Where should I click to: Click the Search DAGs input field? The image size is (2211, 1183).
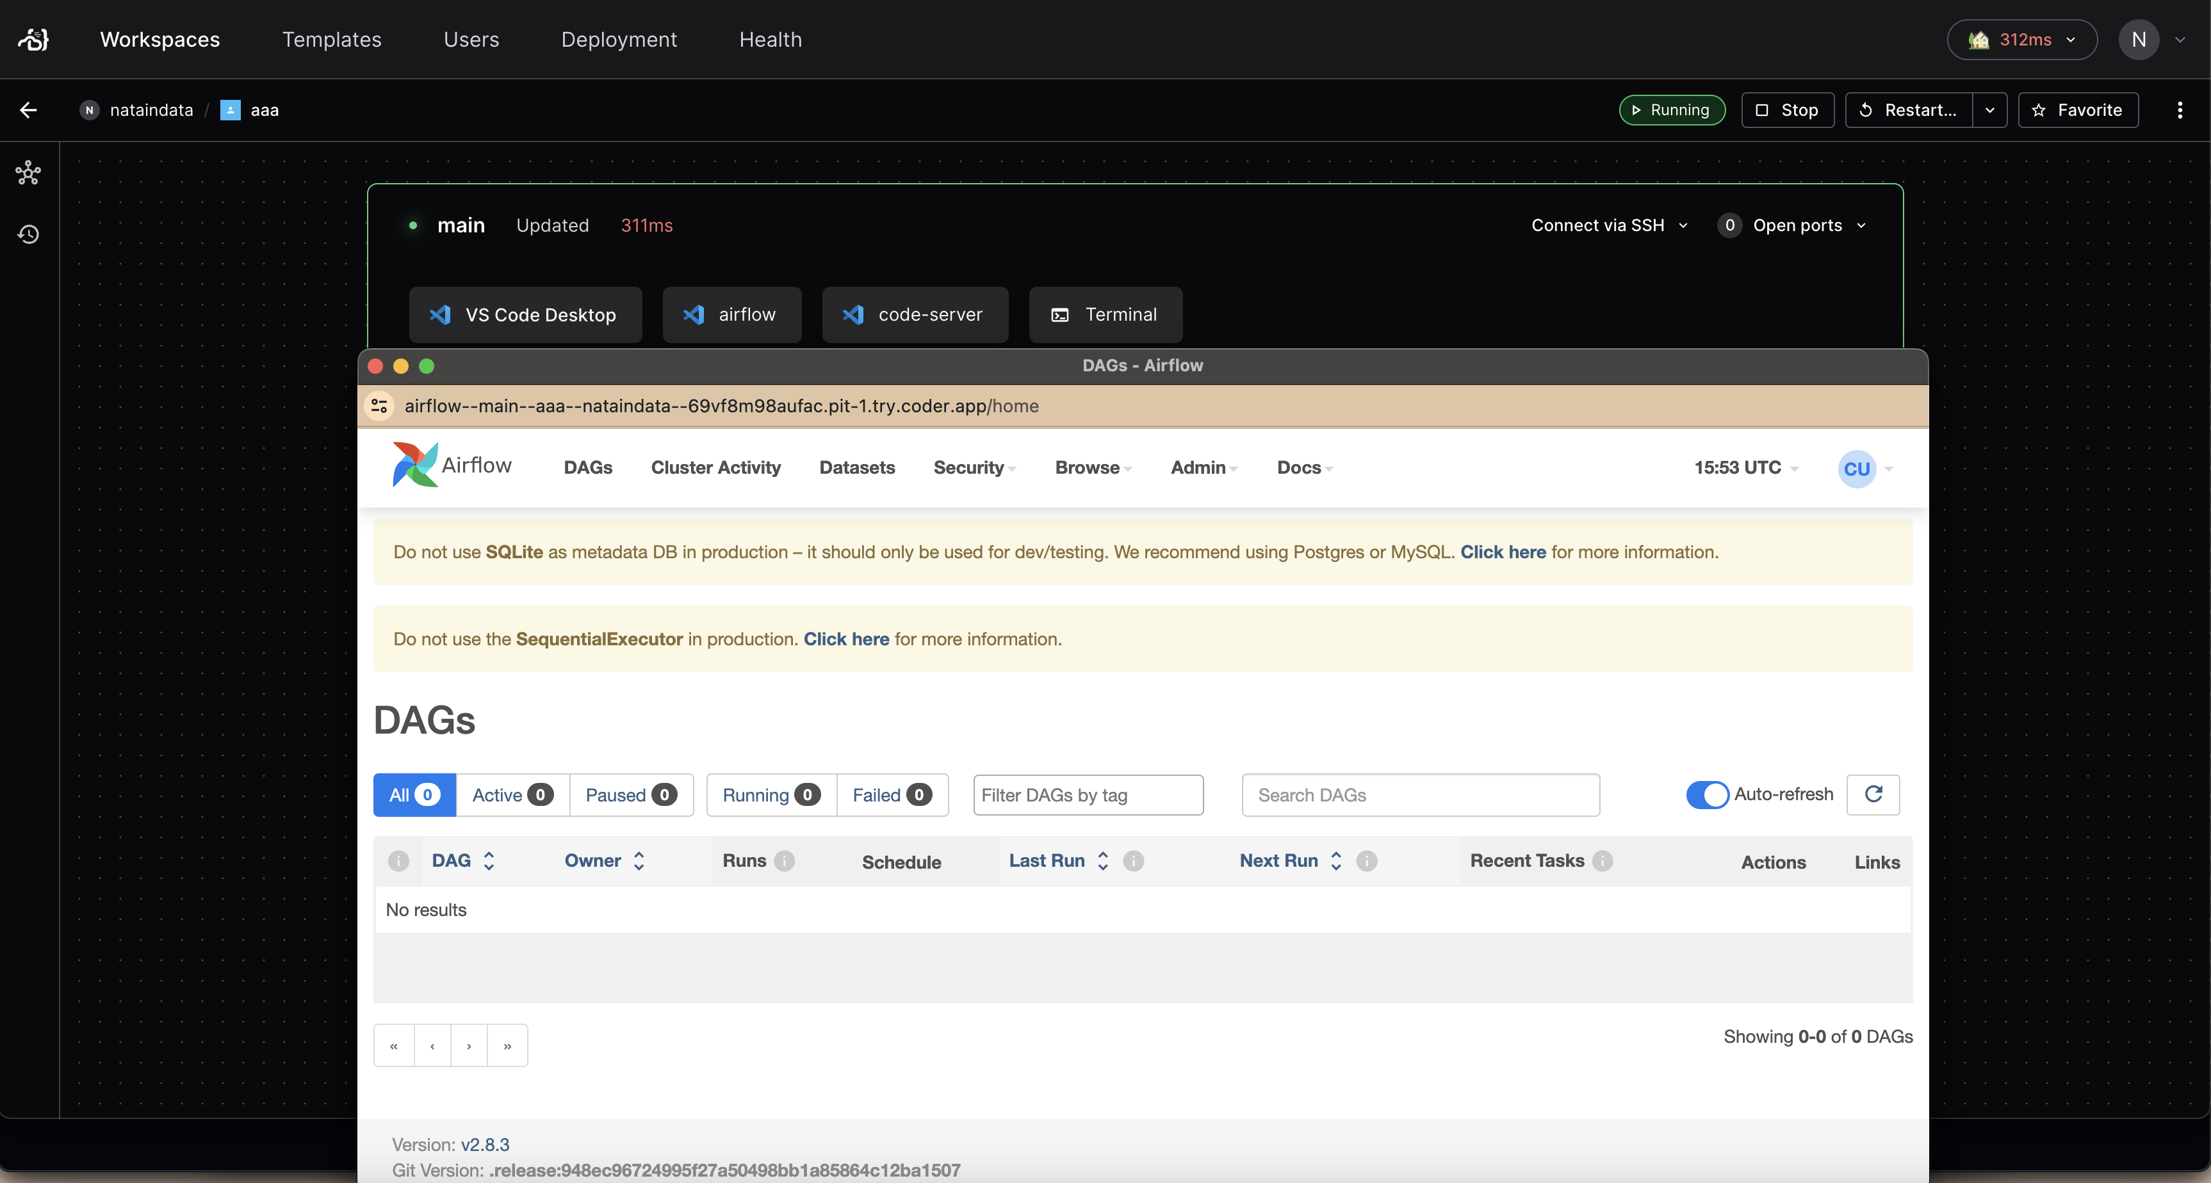(1419, 795)
